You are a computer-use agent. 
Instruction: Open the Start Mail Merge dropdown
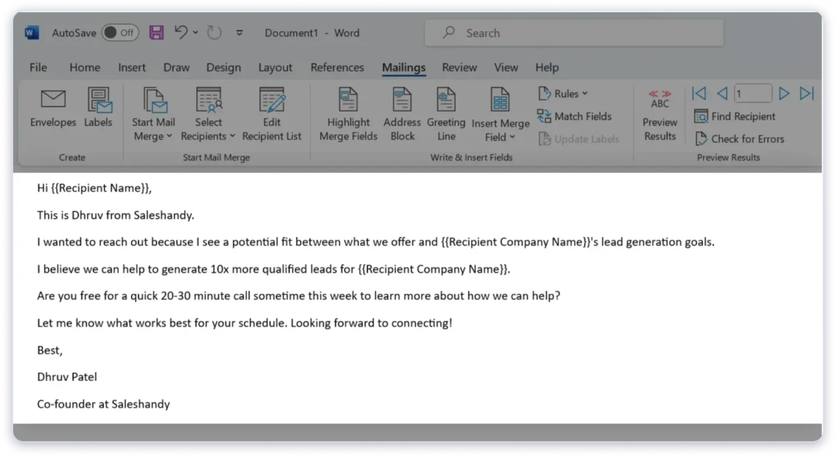153,114
